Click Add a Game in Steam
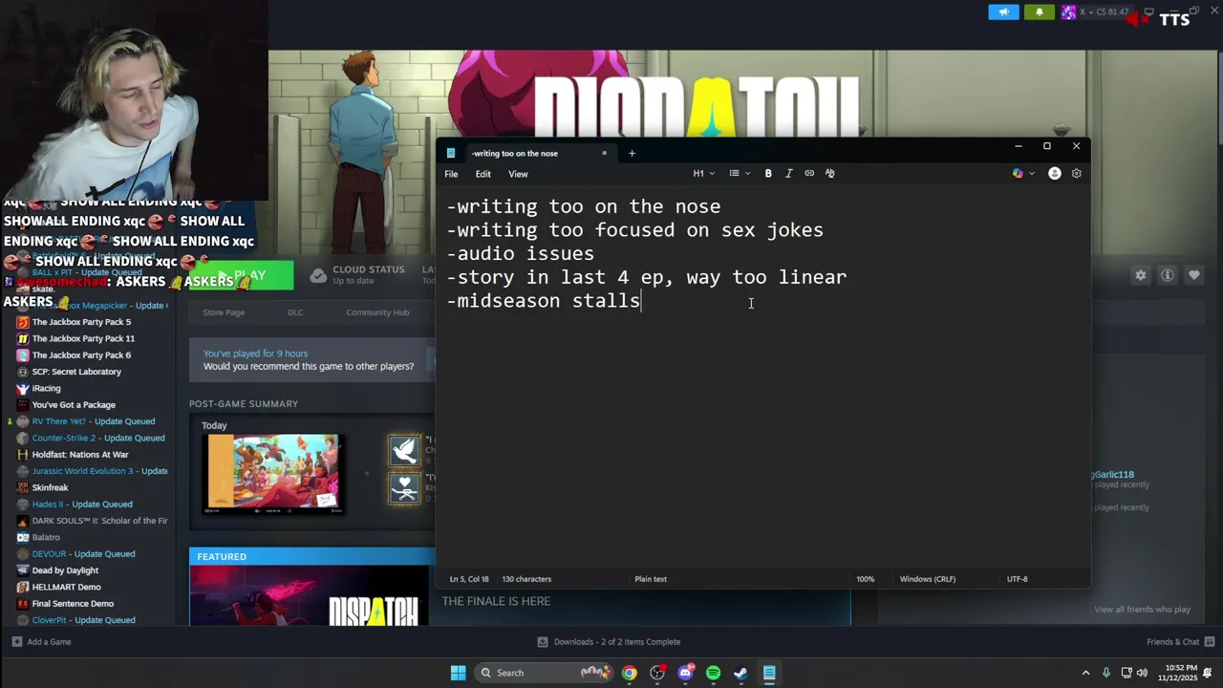This screenshot has height=688, width=1223. pyautogui.click(x=41, y=642)
